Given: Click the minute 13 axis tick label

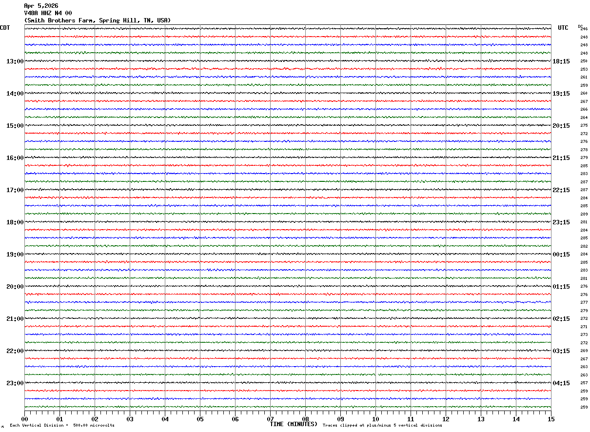Looking at the screenshot, I should 481,419.
